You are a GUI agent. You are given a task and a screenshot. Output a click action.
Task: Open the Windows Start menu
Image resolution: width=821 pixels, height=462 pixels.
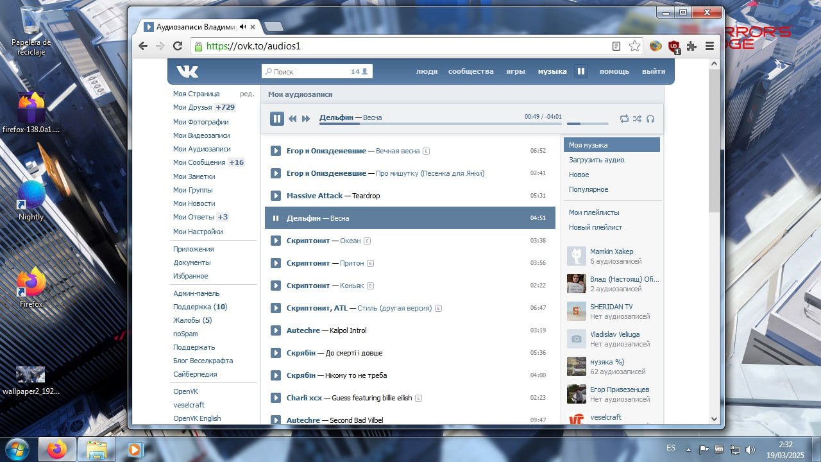17,449
